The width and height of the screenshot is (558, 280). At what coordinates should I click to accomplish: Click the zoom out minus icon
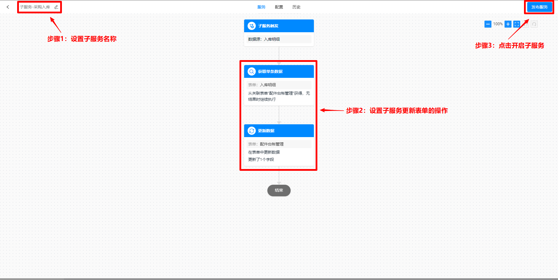pyautogui.click(x=488, y=24)
